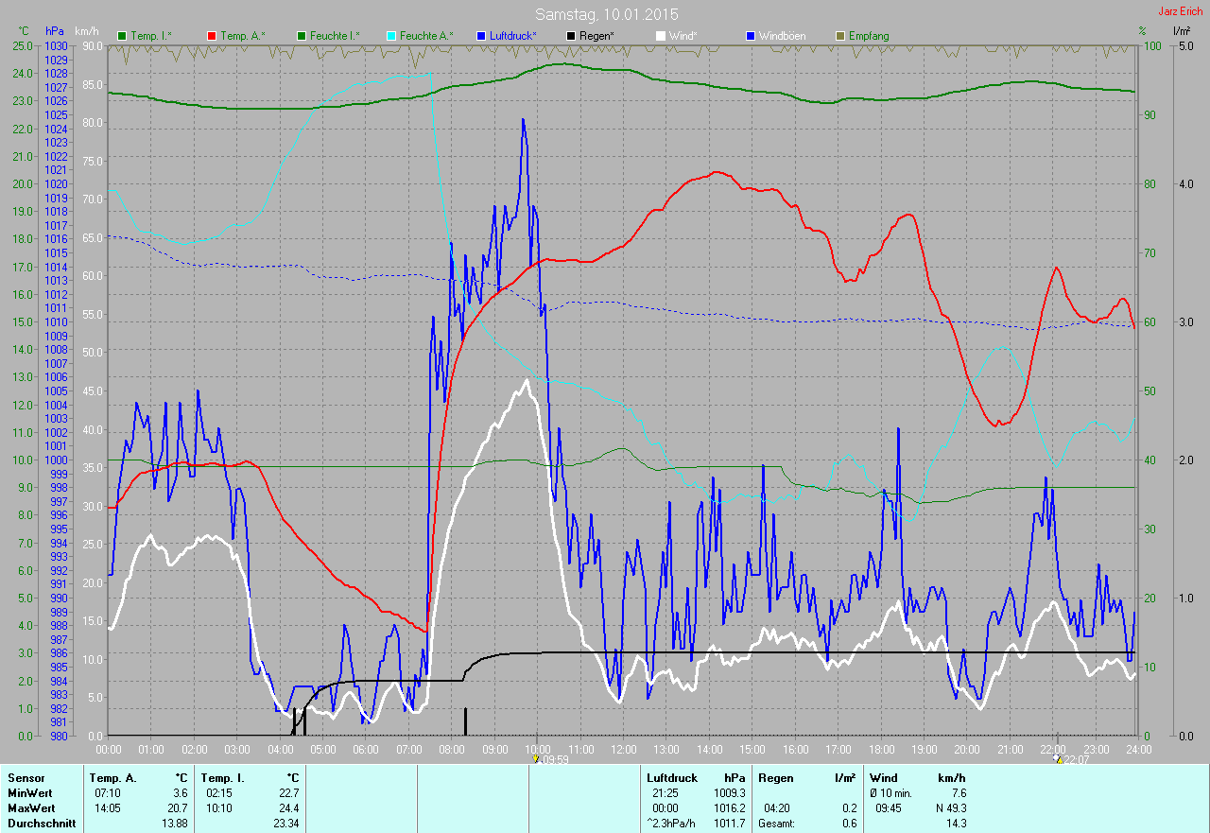Select the Empfang legend label
The image size is (1210, 833).
point(868,36)
